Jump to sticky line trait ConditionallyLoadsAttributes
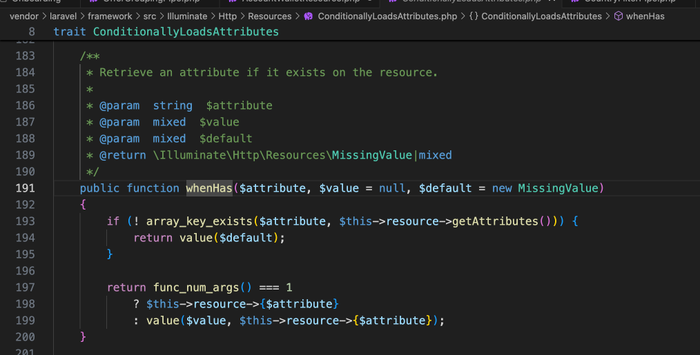The height and width of the screenshot is (355, 700). point(166,32)
